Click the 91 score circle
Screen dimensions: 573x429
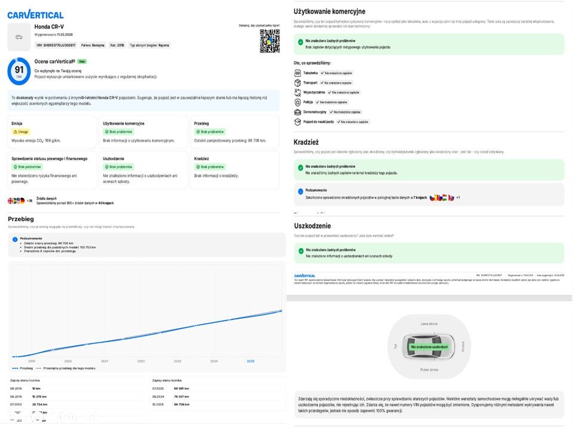pyautogui.click(x=19, y=71)
